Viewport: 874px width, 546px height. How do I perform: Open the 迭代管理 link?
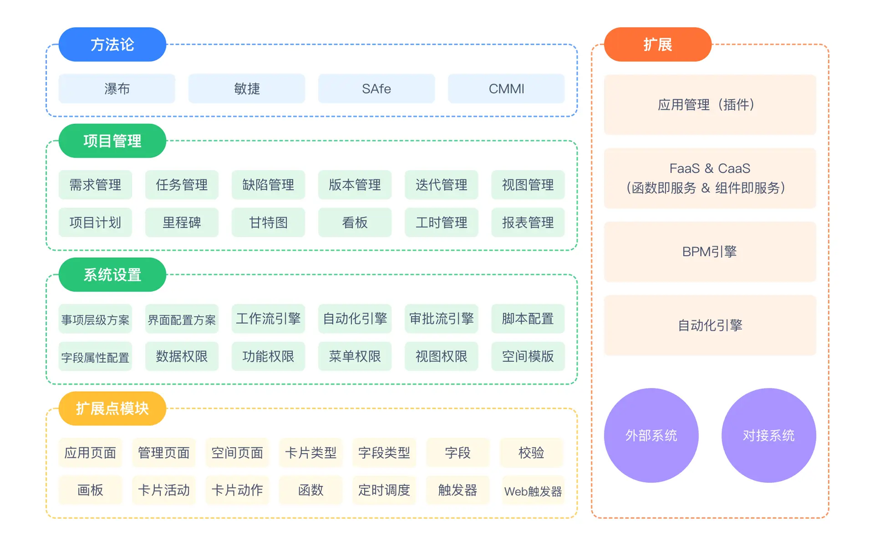tap(441, 185)
